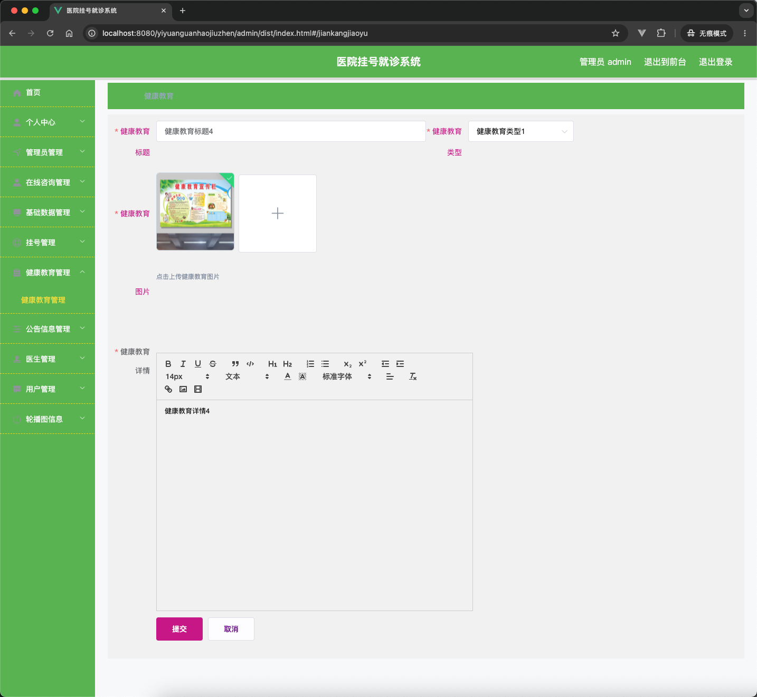Screen dimensions: 757x697
Task: Create an ordered list
Action: pyautogui.click(x=310, y=364)
